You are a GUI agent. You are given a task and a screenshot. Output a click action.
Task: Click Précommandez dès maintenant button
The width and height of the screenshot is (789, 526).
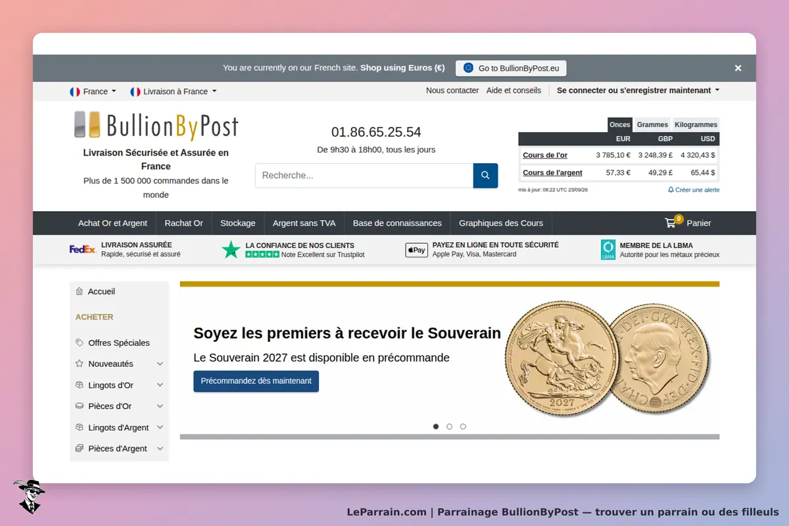pos(256,381)
